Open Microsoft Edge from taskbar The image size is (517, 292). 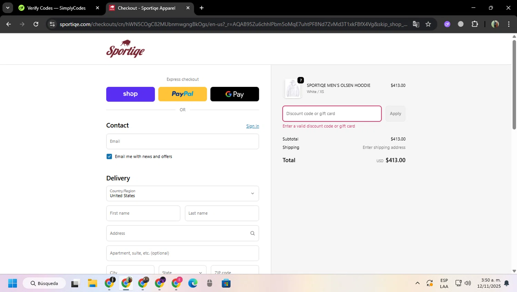pyautogui.click(x=193, y=283)
